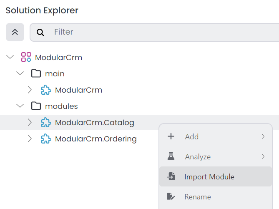279x209 pixels.
Task: Expand the ModularCrm package under main
Action: (x=30, y=90)
